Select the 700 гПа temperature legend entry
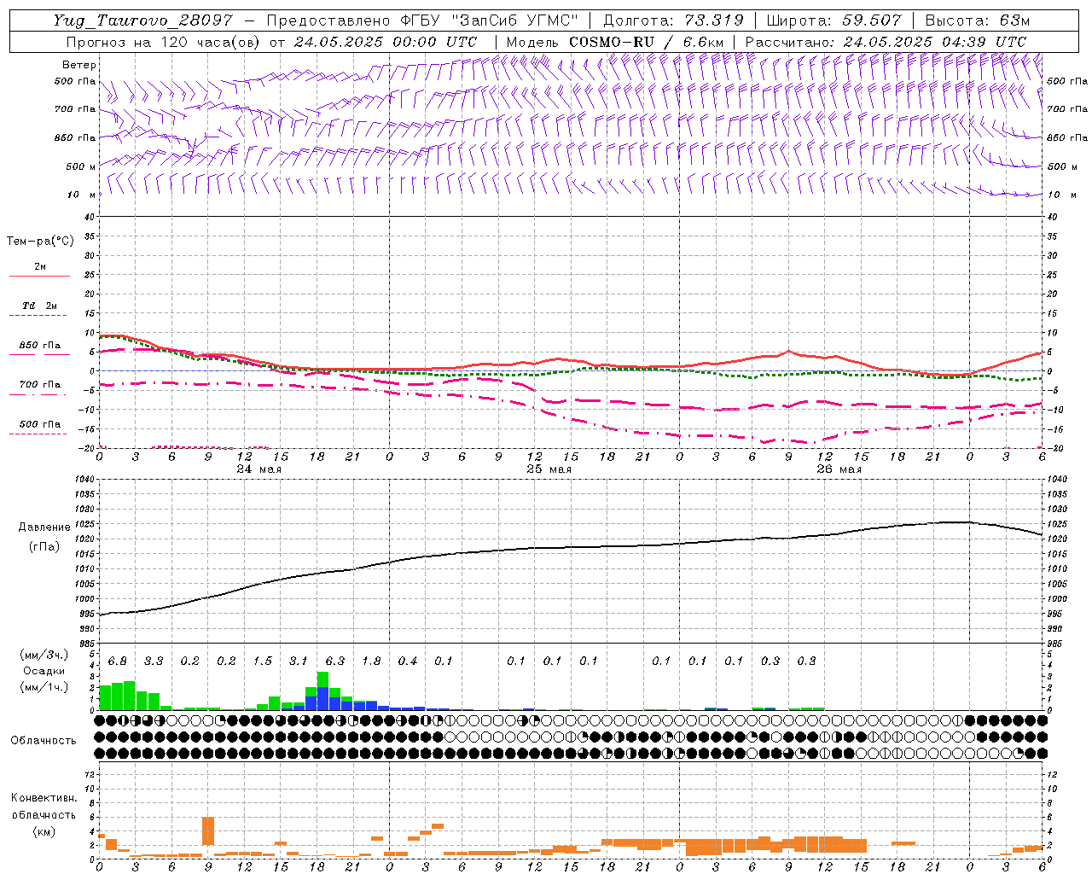Screen dimensions: 1092x874 pyautogui.click(x=40, y=385)
